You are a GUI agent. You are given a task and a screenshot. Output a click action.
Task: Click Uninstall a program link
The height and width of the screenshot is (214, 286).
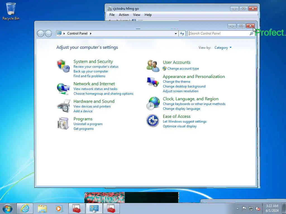pyautogui.click(x=88, y=124)
